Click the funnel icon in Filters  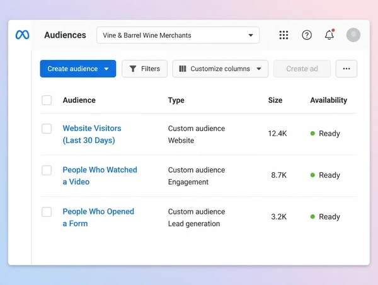coord(133,69)
